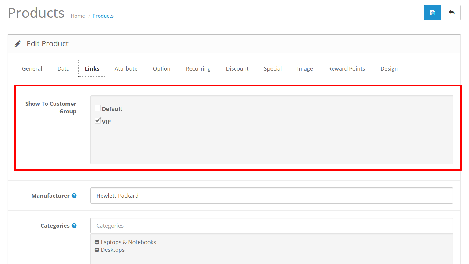Open the Attribute tab
The image size is (469, 264).
click(126, 68)
